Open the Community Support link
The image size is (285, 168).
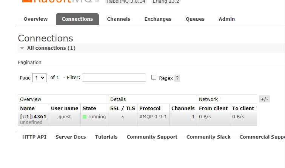pos(152,137)
